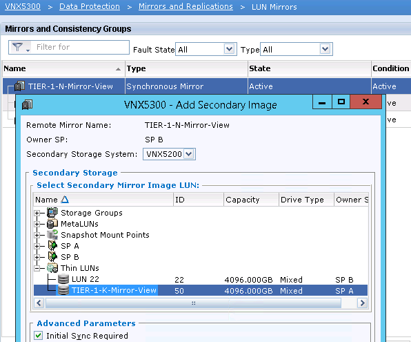Select the Snapshot Mount Points tree item
411x342 pixels.
pyautogui.click(x=105, y=235)
